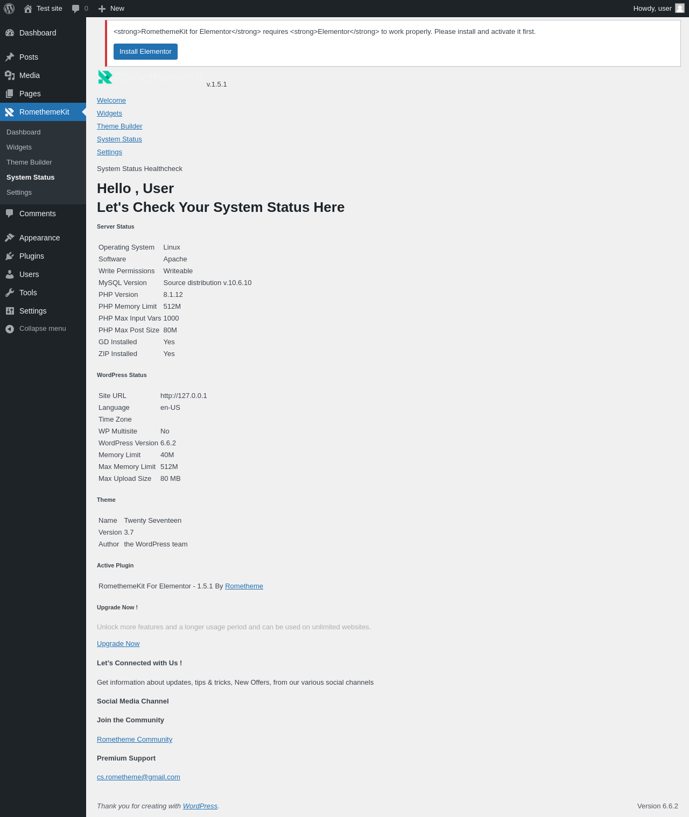689x817 pixels.
Task: Click Howdy, user account text
Action: 652,9
